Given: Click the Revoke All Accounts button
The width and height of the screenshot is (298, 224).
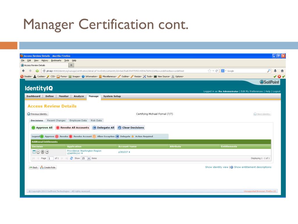Looking at the screenshot, I should point(72,128).
